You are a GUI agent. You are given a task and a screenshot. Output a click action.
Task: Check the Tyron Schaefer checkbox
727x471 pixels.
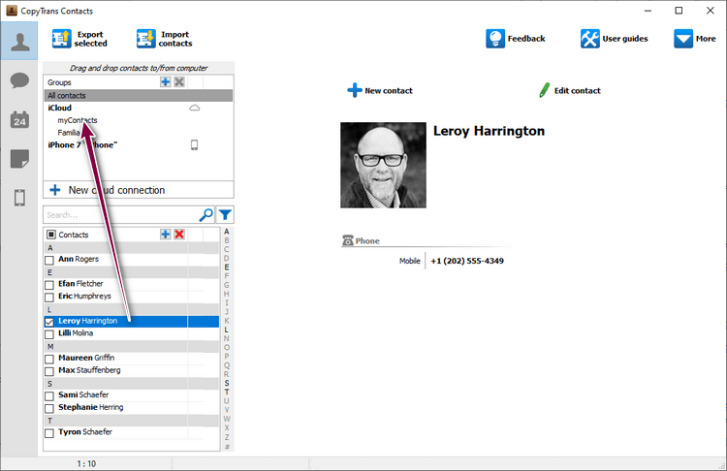coord(49,433)
